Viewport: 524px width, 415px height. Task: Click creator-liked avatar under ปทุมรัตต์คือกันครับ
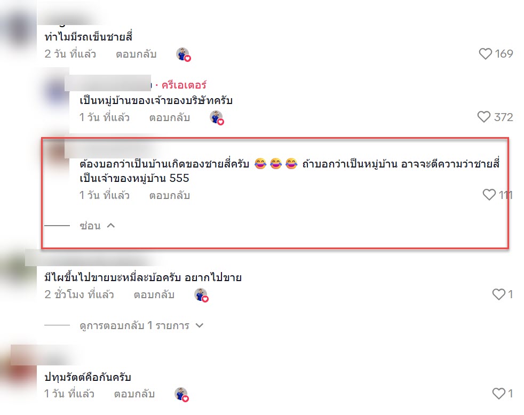pos(181,394)
